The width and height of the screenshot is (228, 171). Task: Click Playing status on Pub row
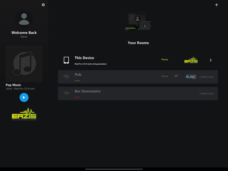pyautogui.click(x=164, y=76)
